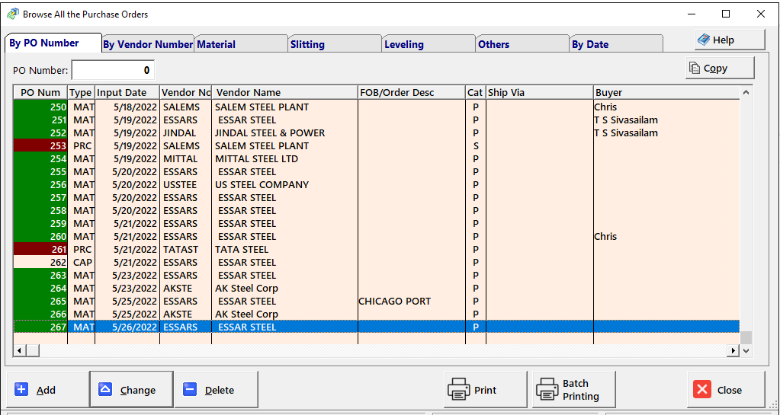Click the Delete minus icon
Viewport: 780px width, 415px height.
click(190, 389)
